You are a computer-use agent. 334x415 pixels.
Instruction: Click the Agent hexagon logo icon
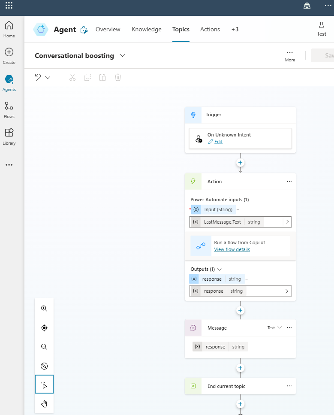(41, 29)
